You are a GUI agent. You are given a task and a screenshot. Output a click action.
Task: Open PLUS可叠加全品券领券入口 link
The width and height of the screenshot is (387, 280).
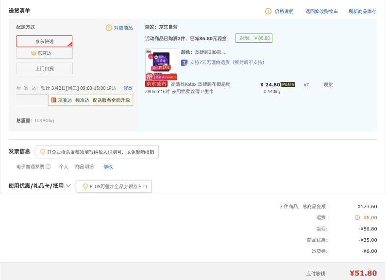tap(118, 186)
